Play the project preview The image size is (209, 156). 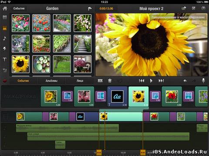[151, 81]
